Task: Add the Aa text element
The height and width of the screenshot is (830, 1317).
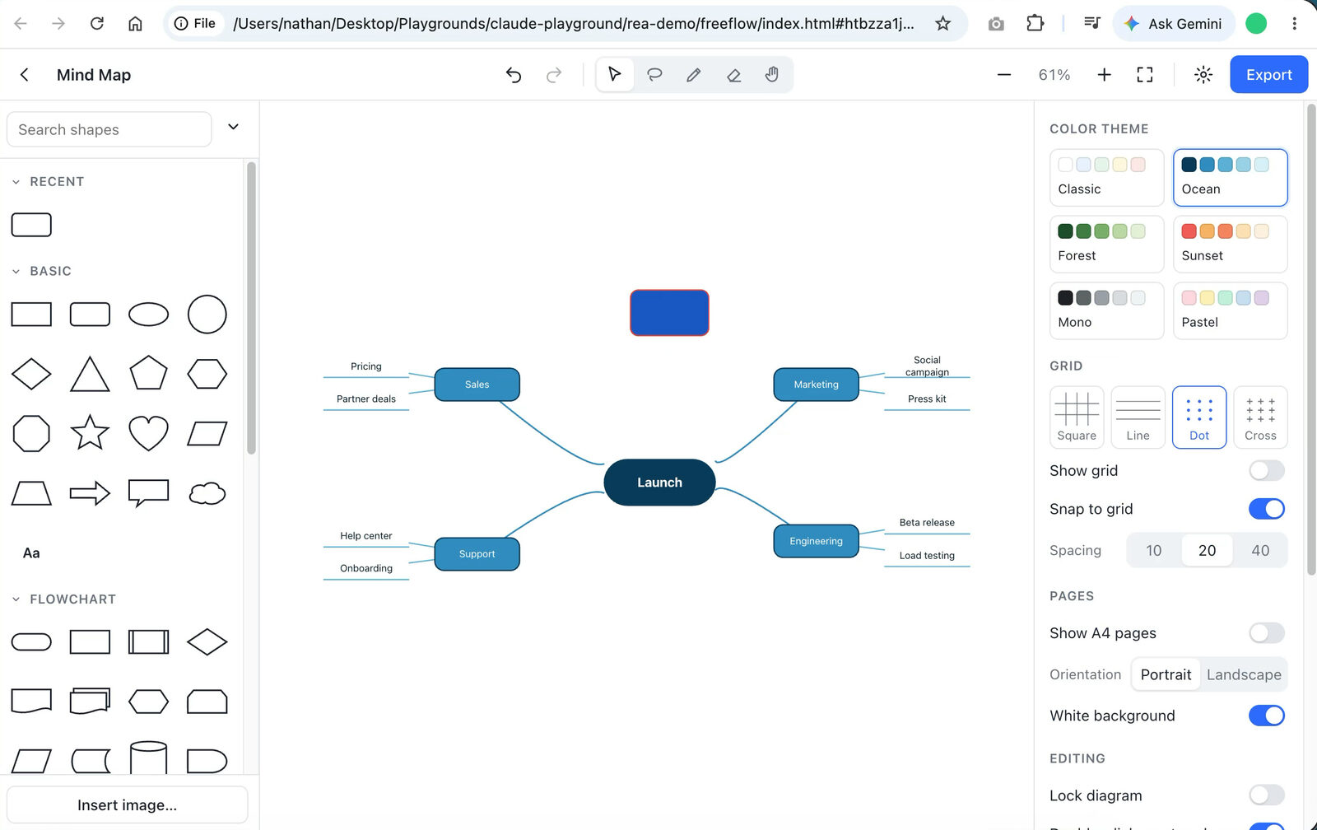Action: (31, 553)
